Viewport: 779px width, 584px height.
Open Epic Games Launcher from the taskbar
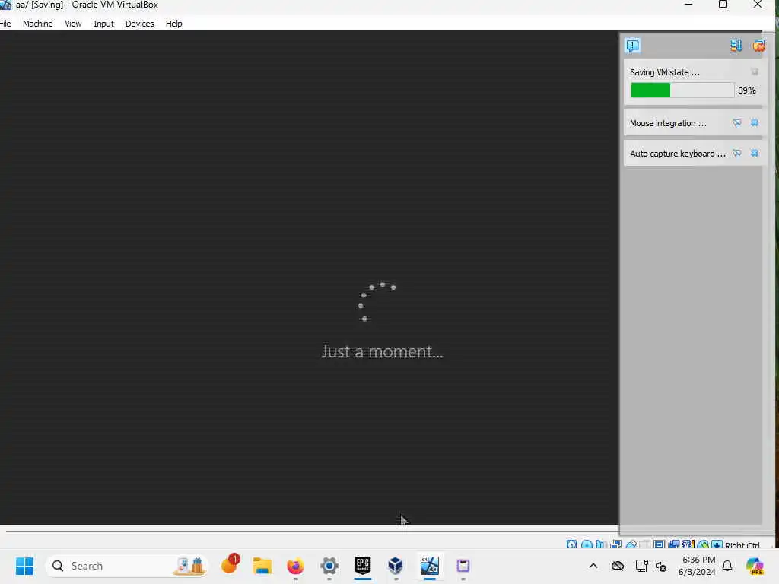coord(363,566)
